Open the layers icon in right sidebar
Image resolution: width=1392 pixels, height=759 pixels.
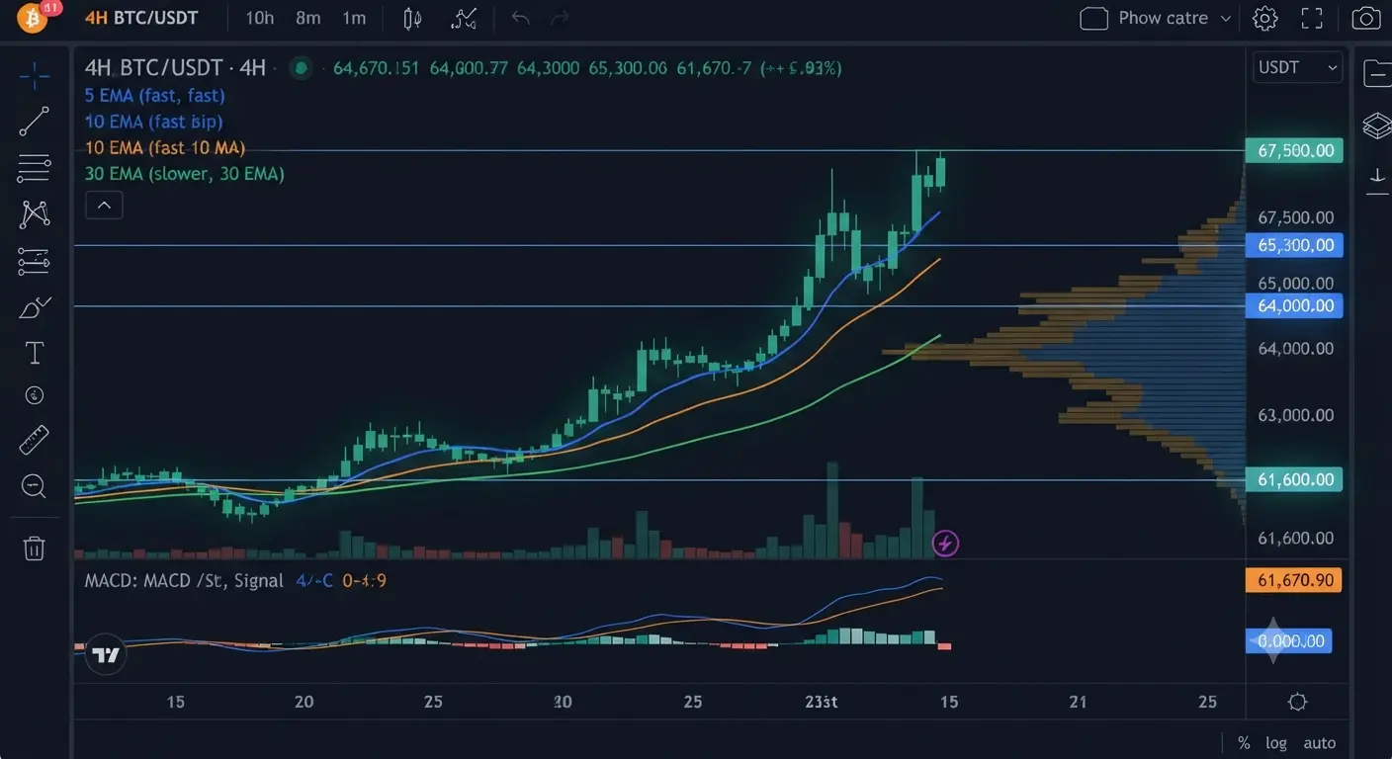(x=1377, y=126)
